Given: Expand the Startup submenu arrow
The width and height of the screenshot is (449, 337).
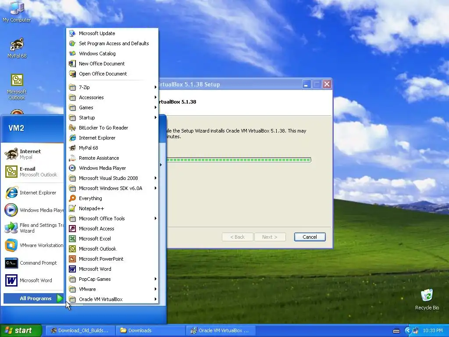Looking at the screenshot, I should 156,118.
